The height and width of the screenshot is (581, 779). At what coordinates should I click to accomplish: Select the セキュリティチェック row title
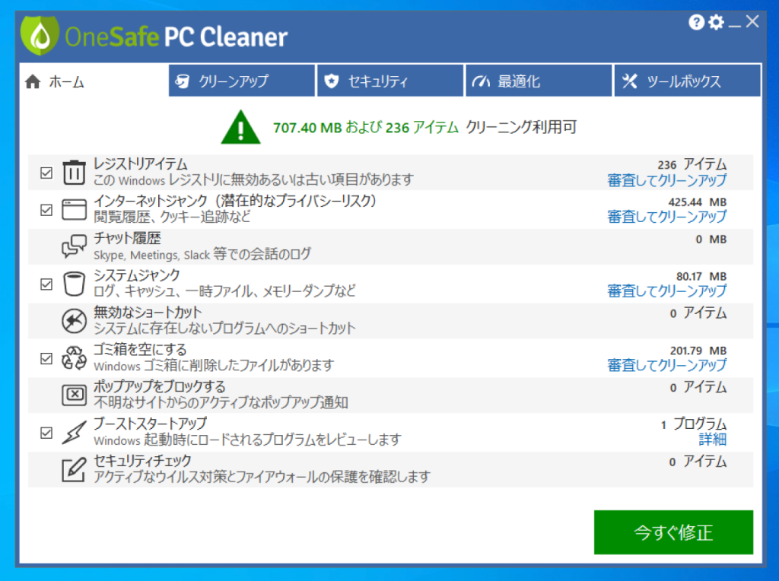(x=142, y=461)
